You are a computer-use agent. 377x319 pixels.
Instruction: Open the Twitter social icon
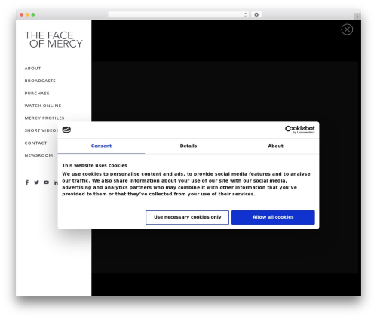[x=37, y=183]
